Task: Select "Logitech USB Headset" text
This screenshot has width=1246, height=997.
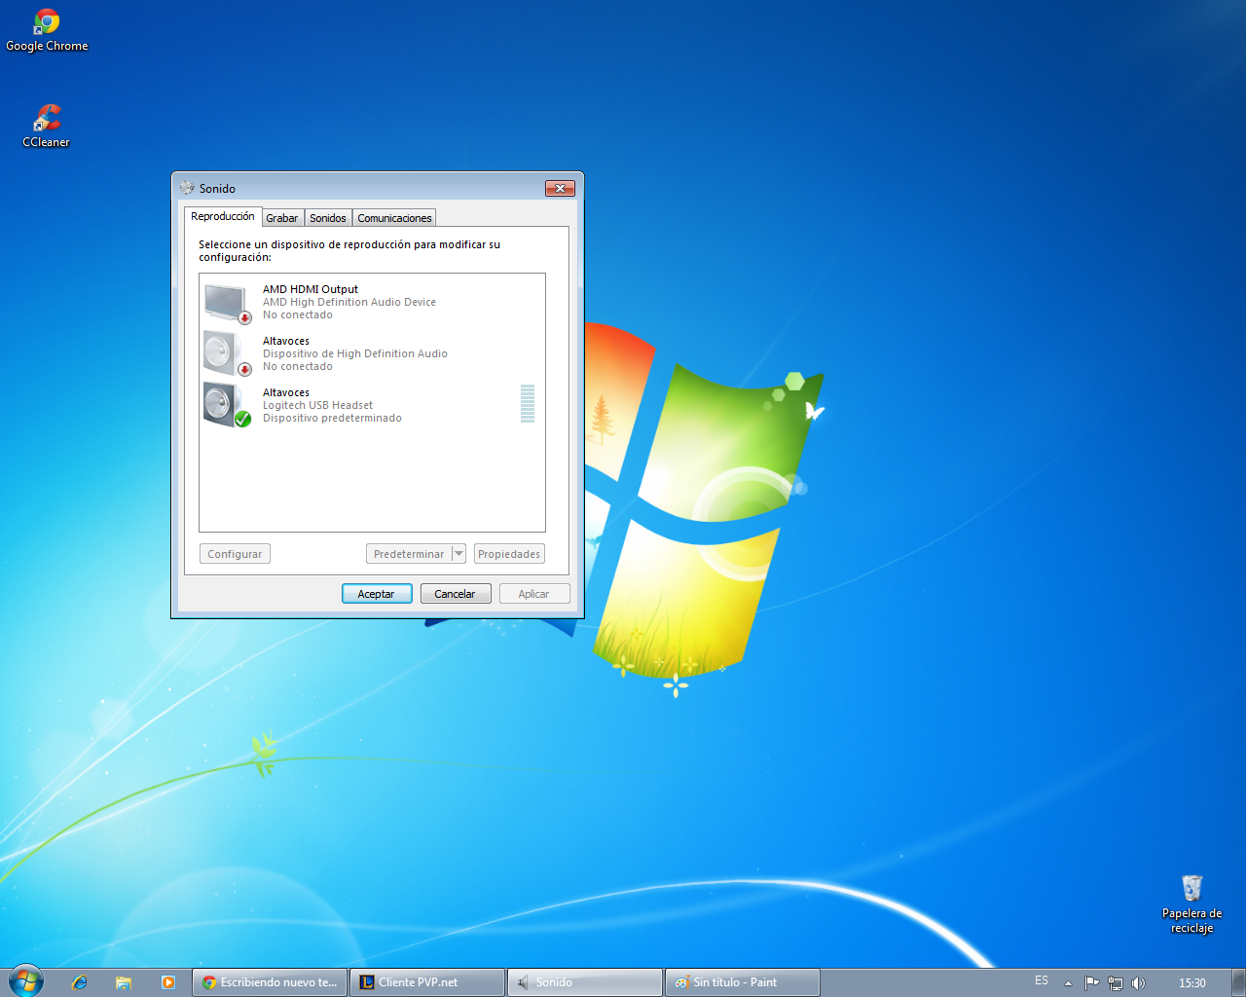Action: click(317, 405)
